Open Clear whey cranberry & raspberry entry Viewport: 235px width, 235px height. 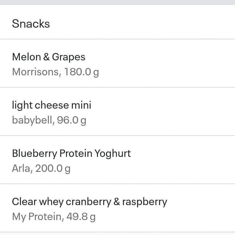point(117,208)
